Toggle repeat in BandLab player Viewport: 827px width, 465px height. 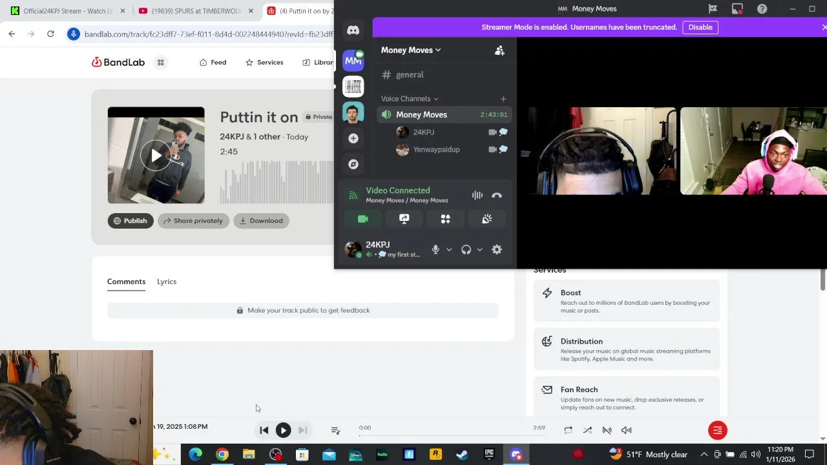[568, 430]
